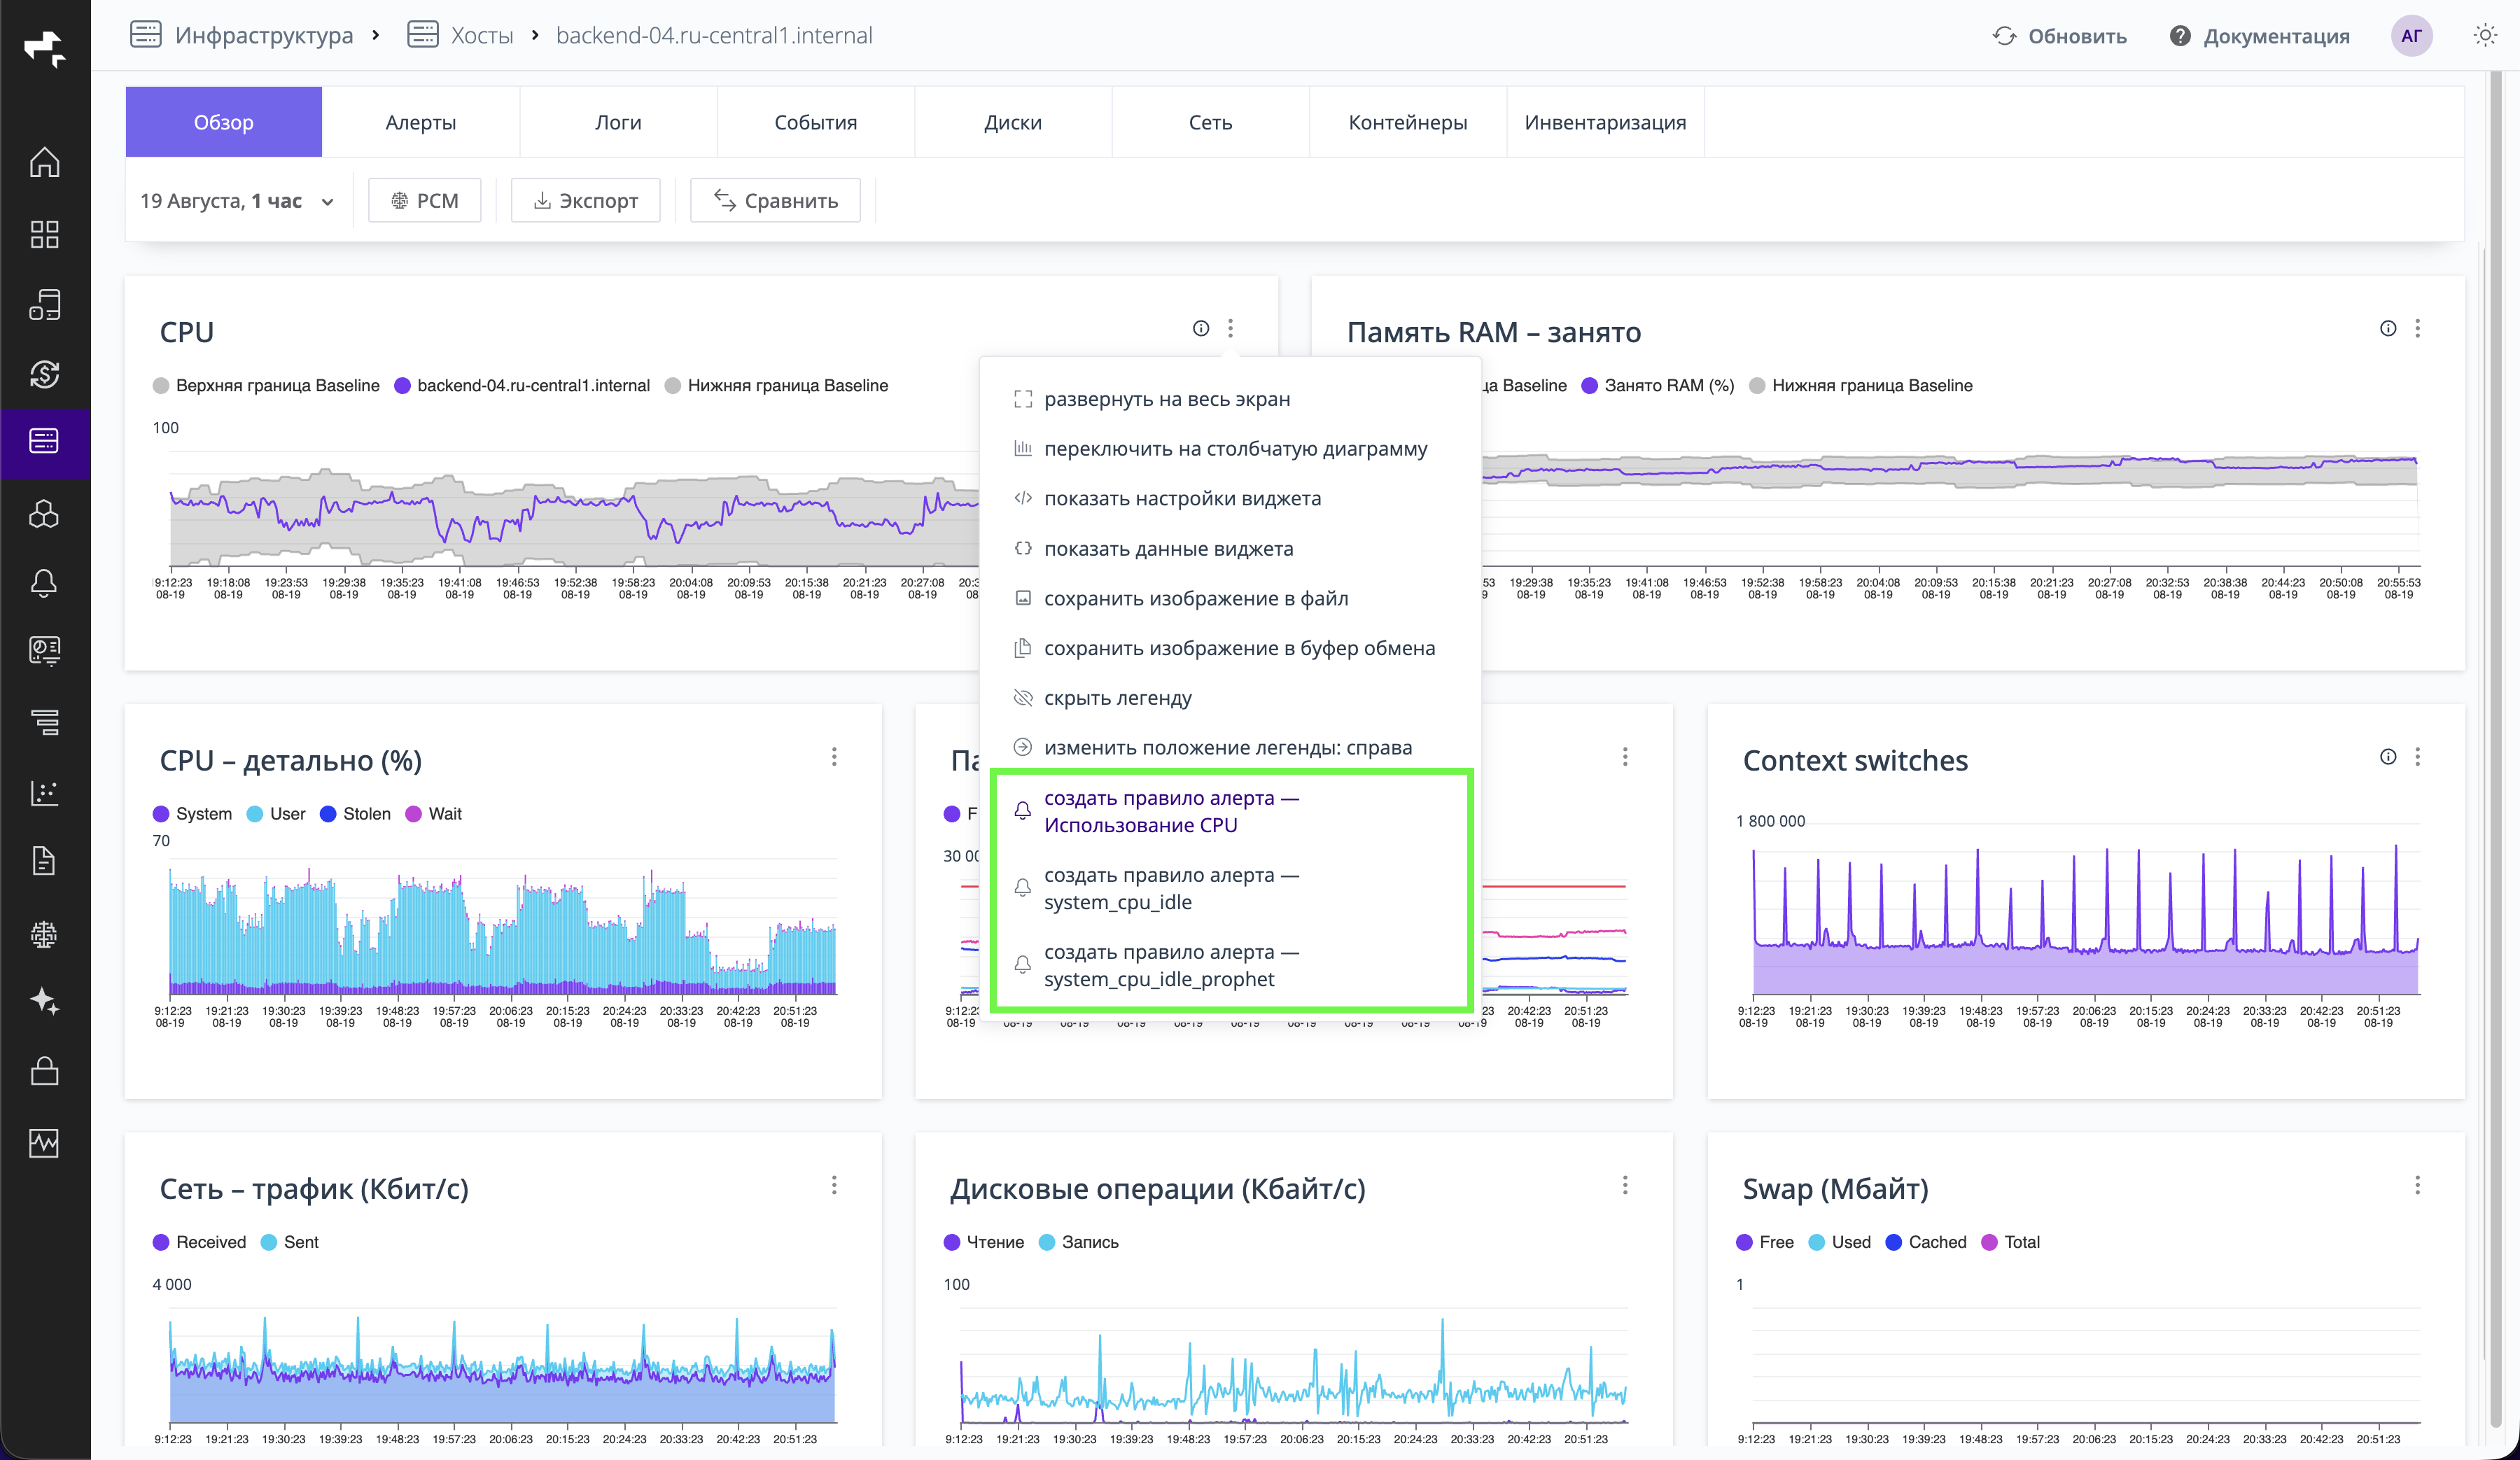Open the document icon in the sidebar
The image size is (2520, 1460).
[44, 861]
